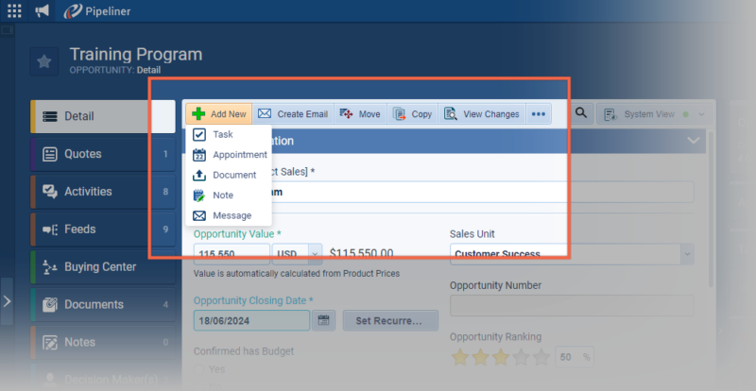Select Task from Add New menu
This screenshot has width=756, height=391.
[x=229, y=134]
